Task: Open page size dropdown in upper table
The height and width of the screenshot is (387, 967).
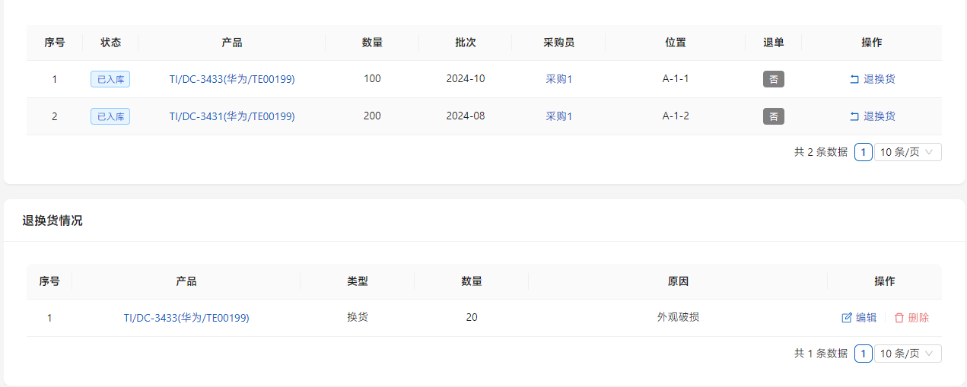Action: [908, 152]
